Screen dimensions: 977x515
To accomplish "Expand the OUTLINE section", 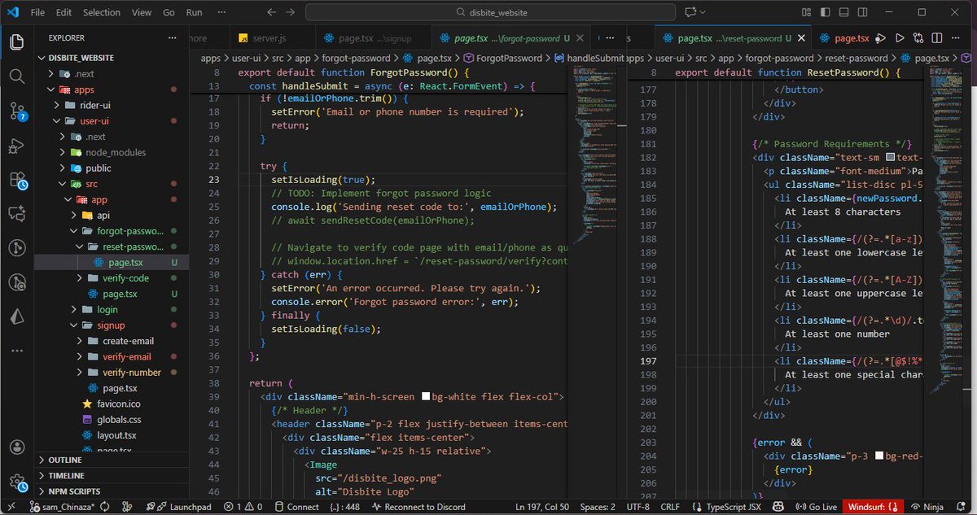I will pos(112,460).
